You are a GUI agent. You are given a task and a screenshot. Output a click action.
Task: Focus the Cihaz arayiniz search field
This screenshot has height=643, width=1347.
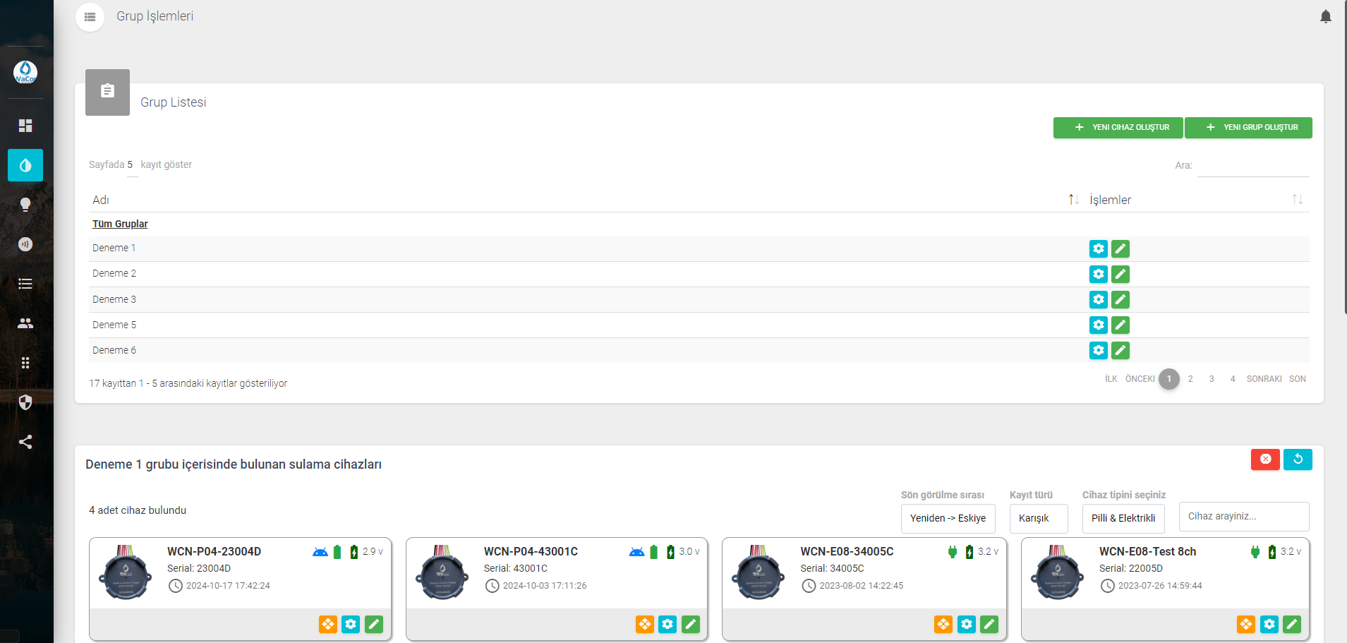tap(1243, 517)
